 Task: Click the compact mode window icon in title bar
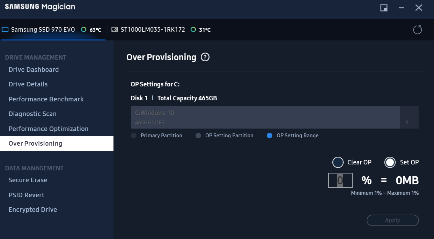coord(384,8)
